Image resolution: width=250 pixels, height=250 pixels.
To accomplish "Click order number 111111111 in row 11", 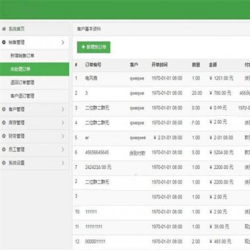I will point(94,227).
